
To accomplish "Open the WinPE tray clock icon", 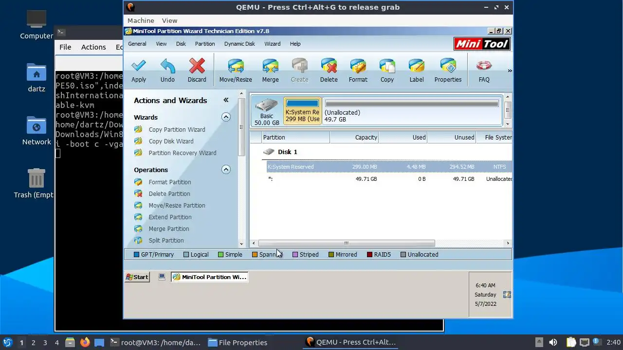I will point(507,295).
